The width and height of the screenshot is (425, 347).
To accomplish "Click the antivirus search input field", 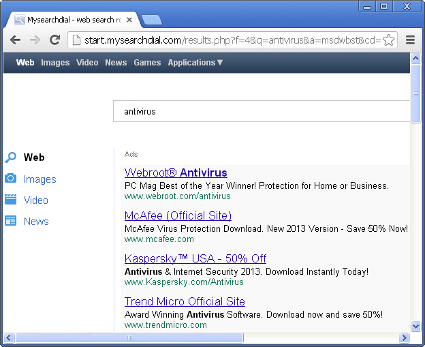I will tap(262, 111).
